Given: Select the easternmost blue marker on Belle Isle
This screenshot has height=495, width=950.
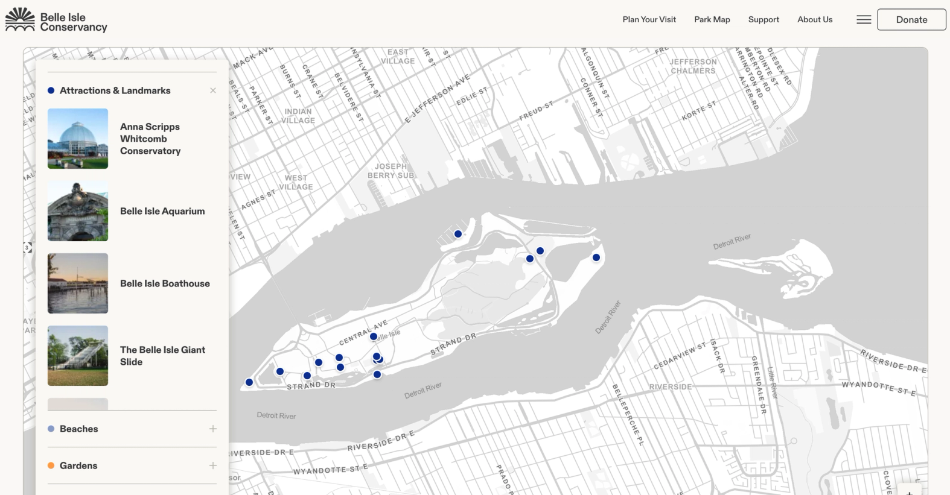Looking at the screenshot, I should click(x=596, y=257).
